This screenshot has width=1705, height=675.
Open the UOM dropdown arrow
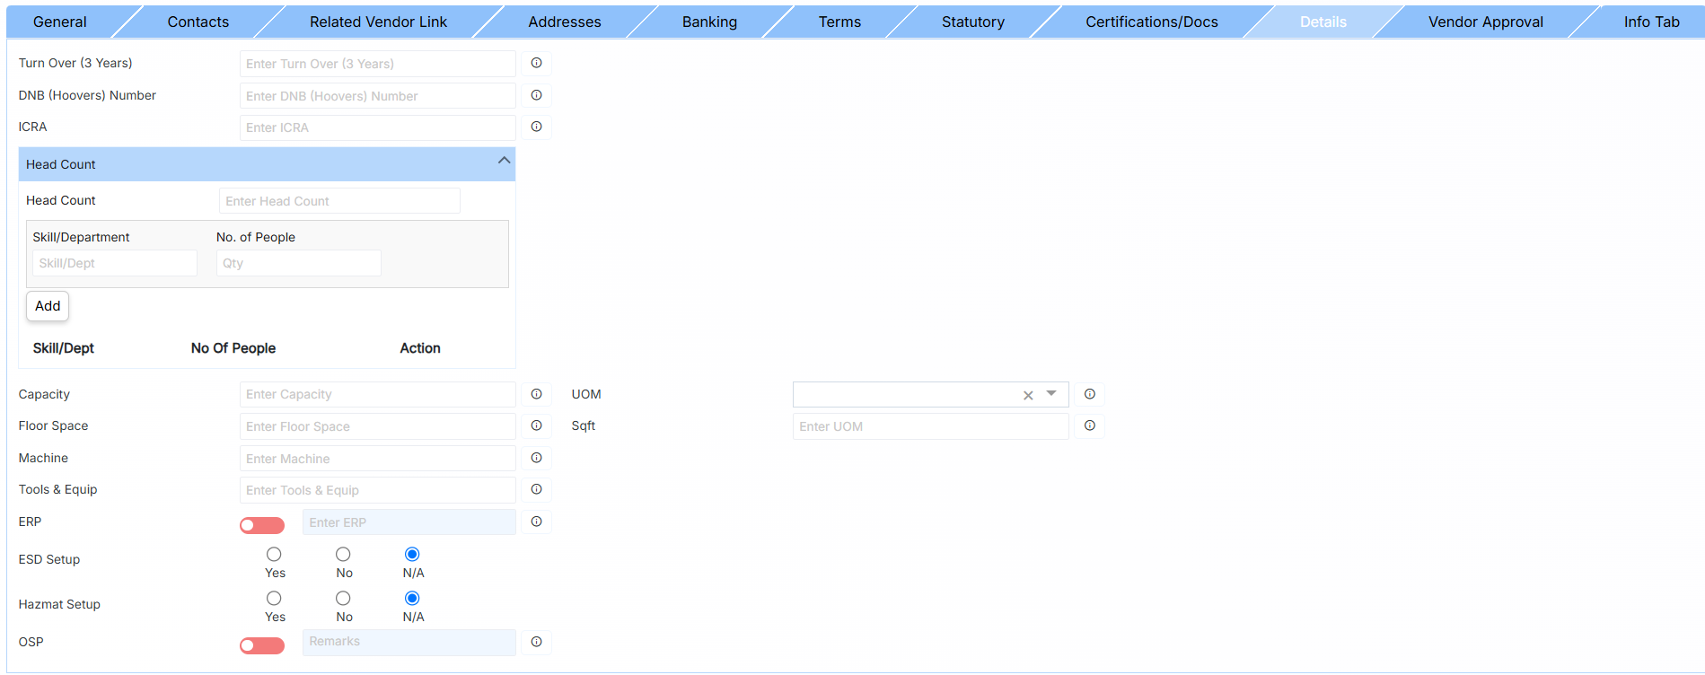[1051, 394]
